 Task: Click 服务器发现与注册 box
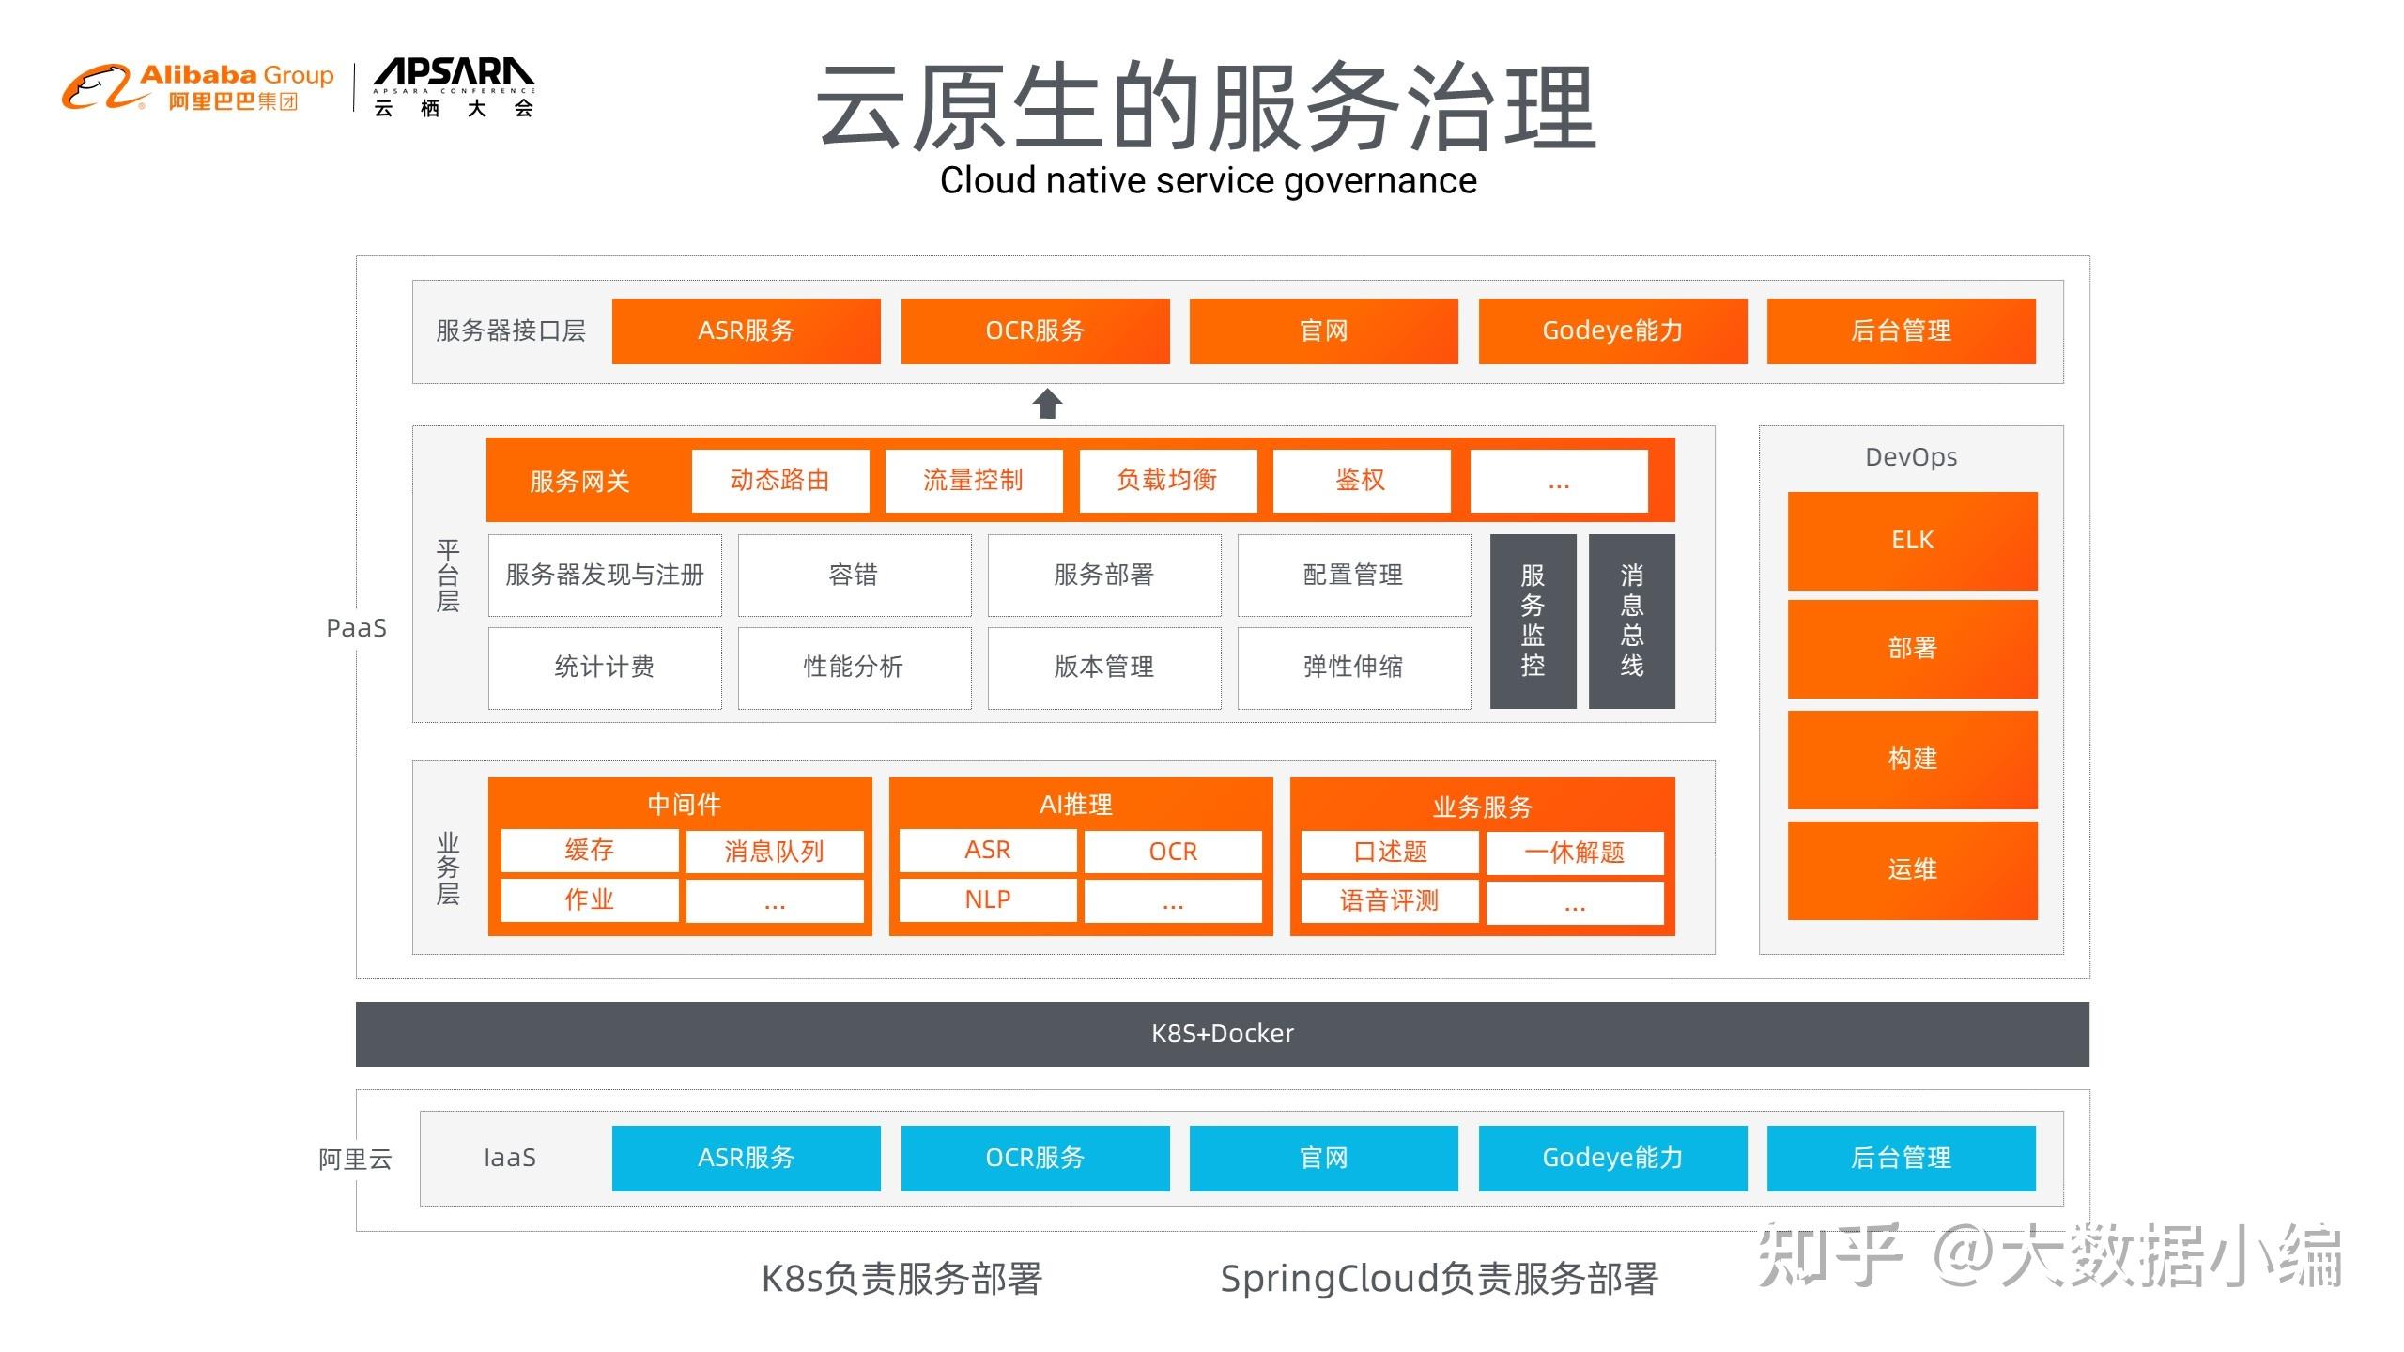click(605, 576)
